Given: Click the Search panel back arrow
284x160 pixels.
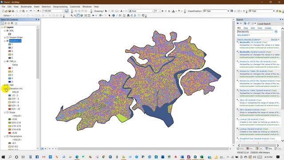Looking at the screenshot, I should coord(238,24).
